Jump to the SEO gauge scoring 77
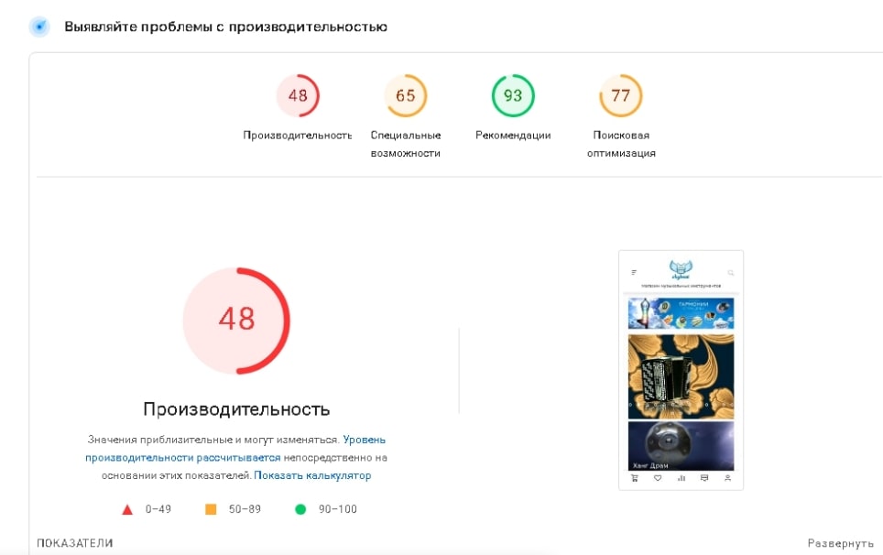 click(x=621, y=95)
